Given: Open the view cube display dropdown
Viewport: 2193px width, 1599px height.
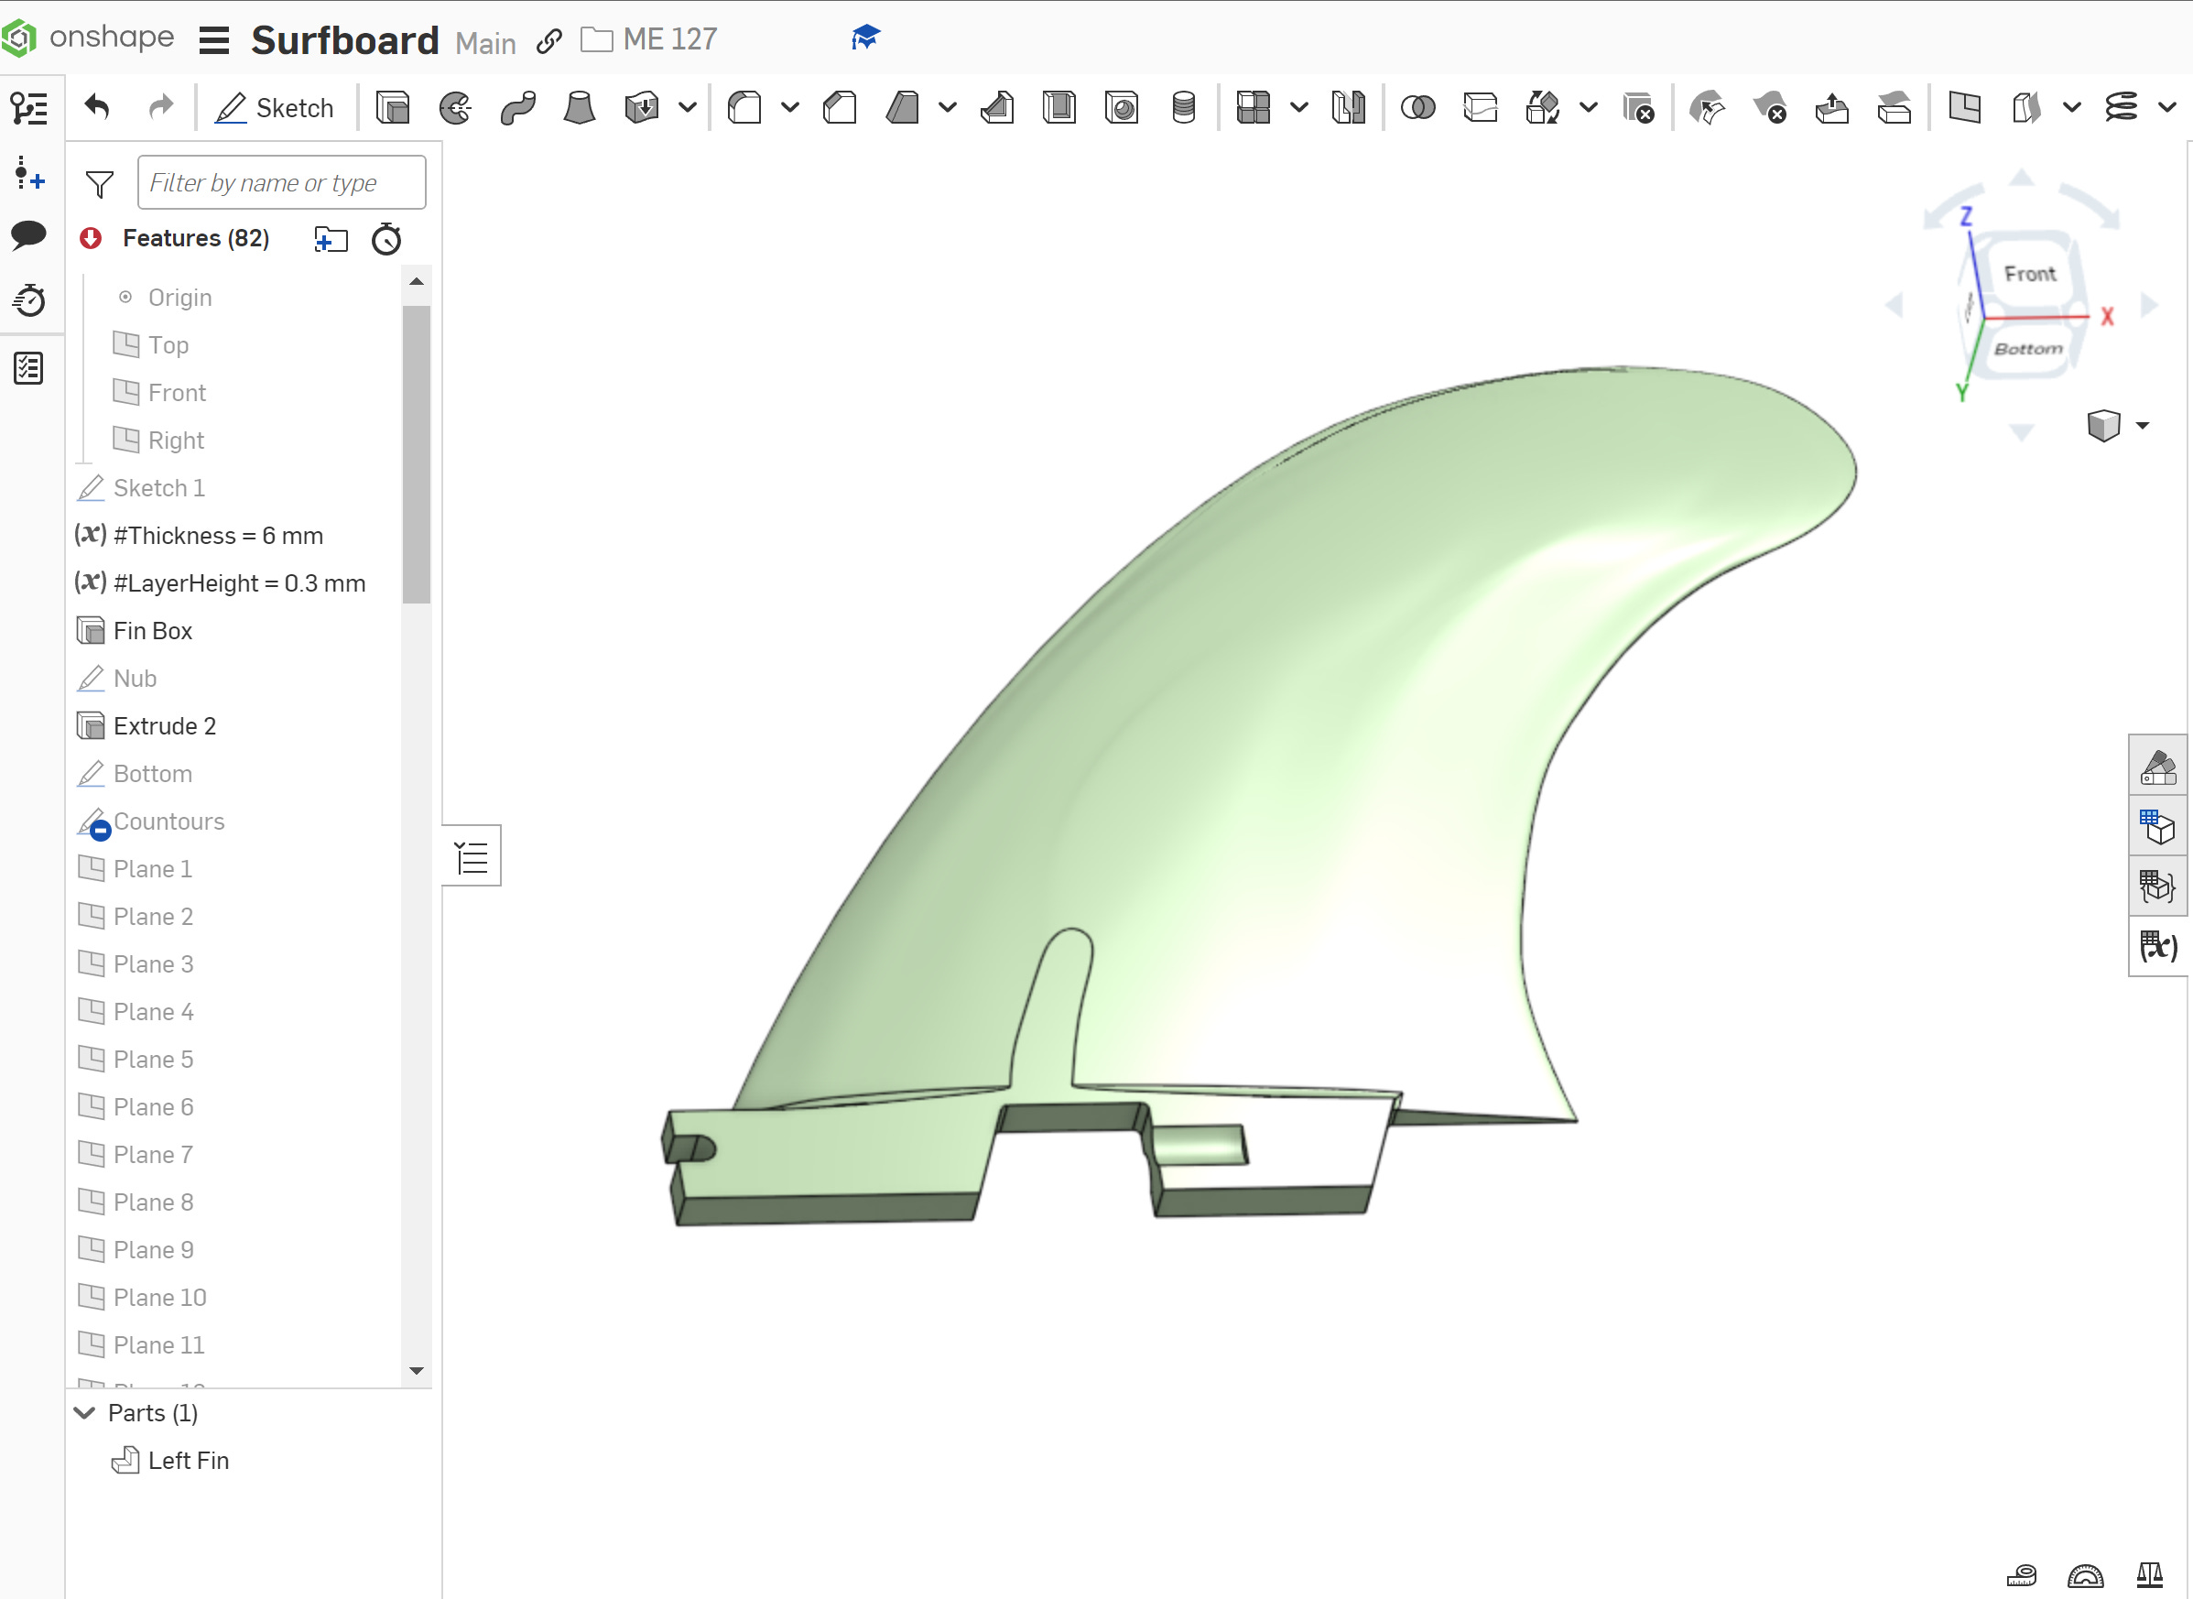Looking at the screenshot, I should (2143, 425).
